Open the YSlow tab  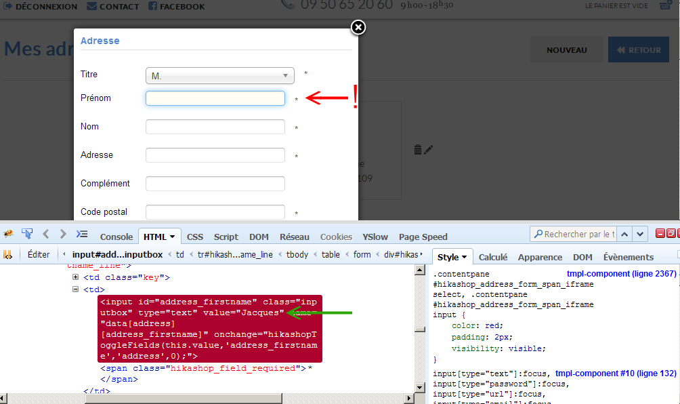click(375, 237)
